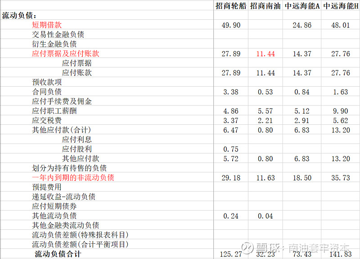Select the 0.75 cell in 应付股利 row
Screen dimensions: 360x259
tap(231, 149)
